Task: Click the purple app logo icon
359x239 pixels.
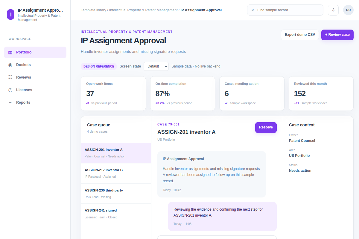Action: coord(10,14)
